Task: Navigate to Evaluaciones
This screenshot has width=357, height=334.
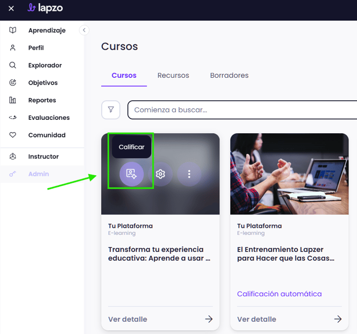Action: pos(48,118)
